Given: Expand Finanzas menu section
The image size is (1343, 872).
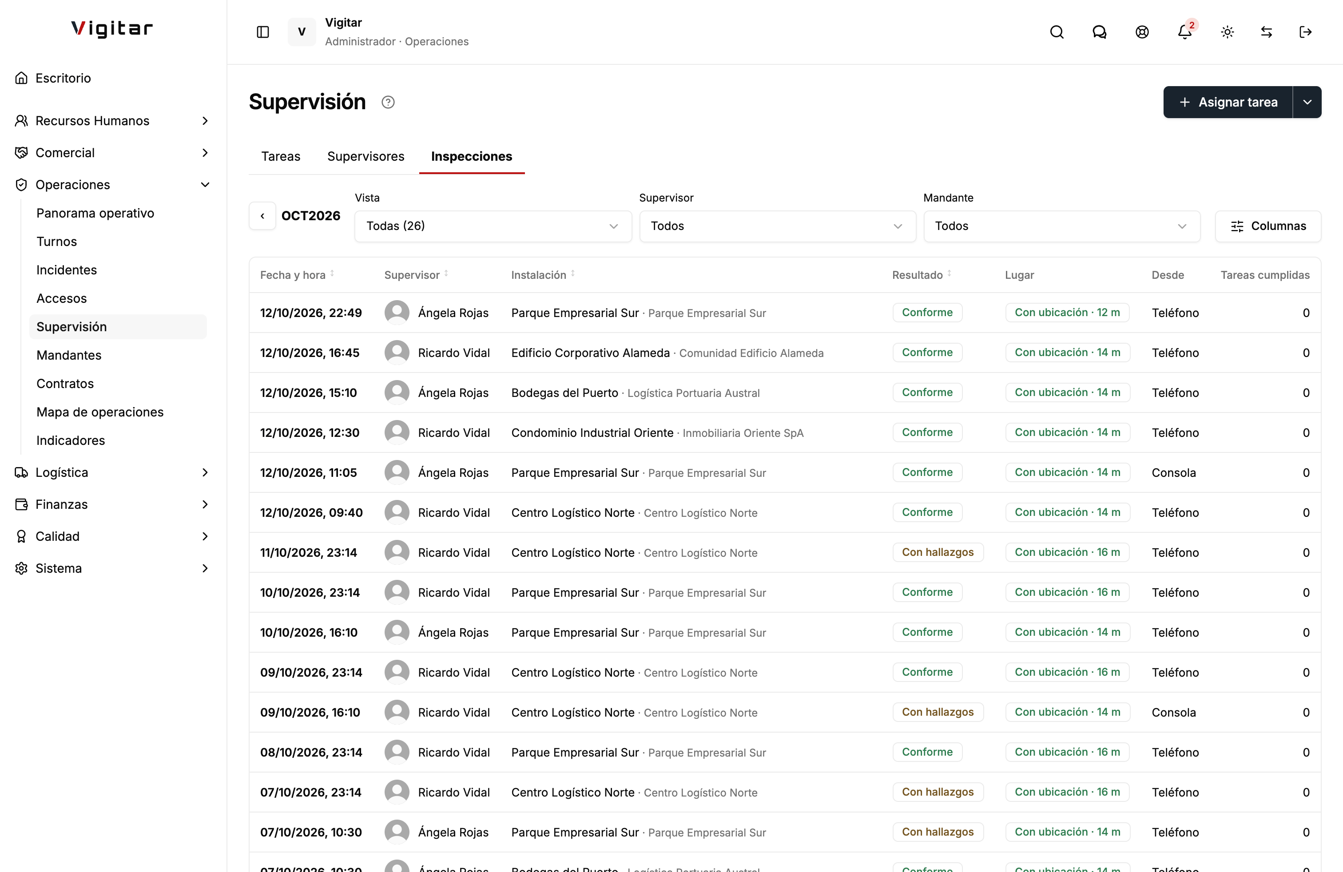Looking at the screenshot, I should (x=113, y=504).
